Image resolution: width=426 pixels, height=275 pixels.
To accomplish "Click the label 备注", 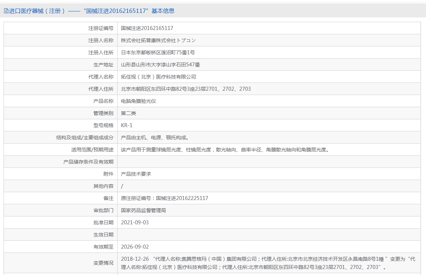I will click(x=108, y=199).
